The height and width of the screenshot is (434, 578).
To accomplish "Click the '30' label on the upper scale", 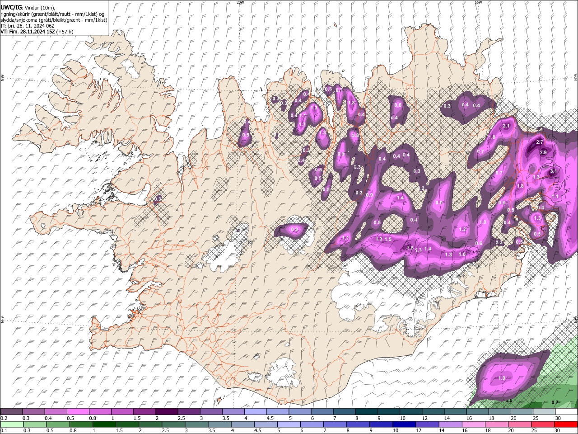I will coord(559,418).
